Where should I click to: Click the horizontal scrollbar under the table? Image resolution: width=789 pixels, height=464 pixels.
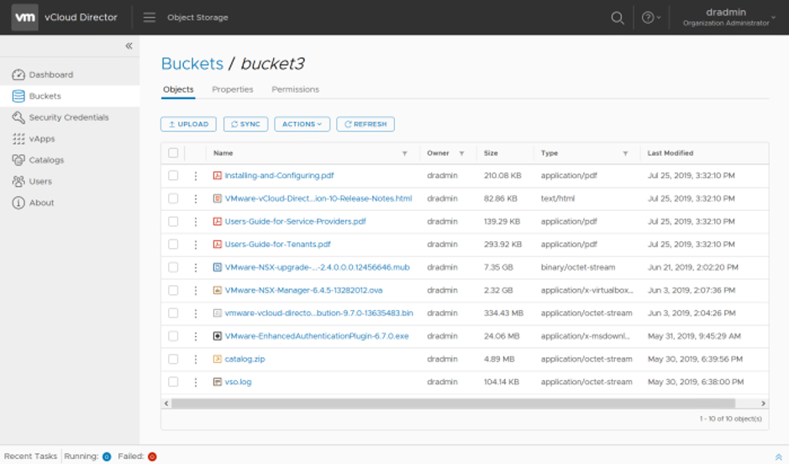(453, 403)
